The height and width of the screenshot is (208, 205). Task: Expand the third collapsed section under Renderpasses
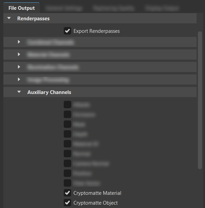tap(19, 67)
